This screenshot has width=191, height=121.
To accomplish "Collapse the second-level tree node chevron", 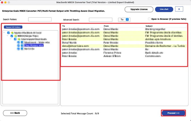I will click(8, 36).
